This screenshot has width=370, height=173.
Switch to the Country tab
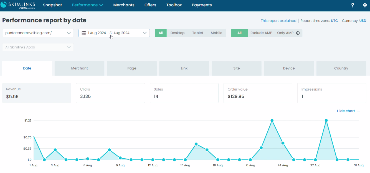[341, 68]
